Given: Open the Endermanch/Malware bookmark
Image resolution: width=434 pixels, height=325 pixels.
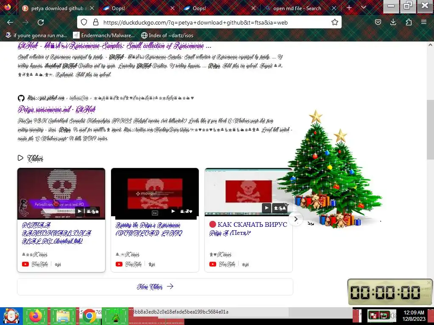Looking at the screenshot, I should 104,36.
